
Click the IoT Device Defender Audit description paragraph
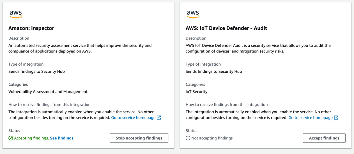(258, 48)
